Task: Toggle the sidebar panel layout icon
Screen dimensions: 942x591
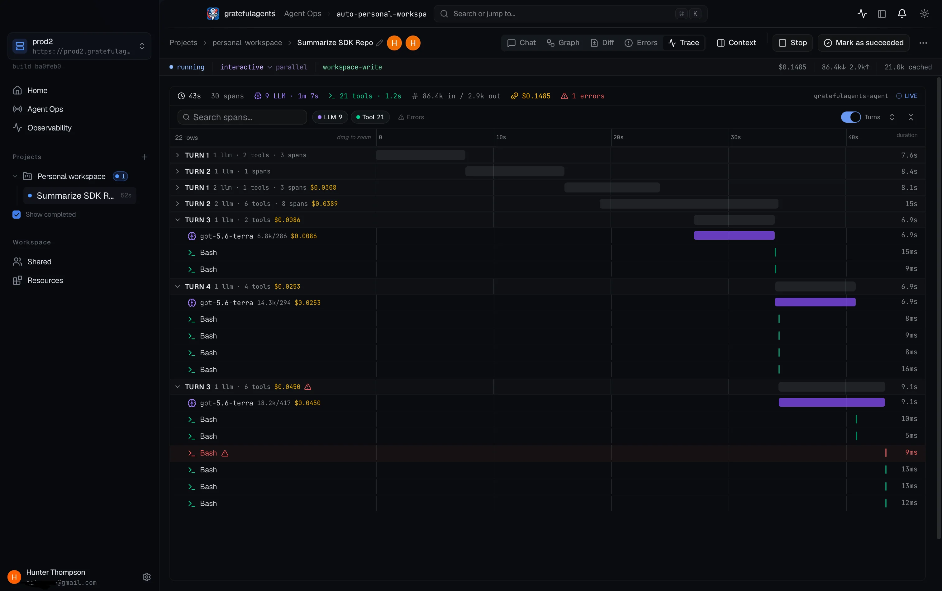Action: (x=881, y=14)
